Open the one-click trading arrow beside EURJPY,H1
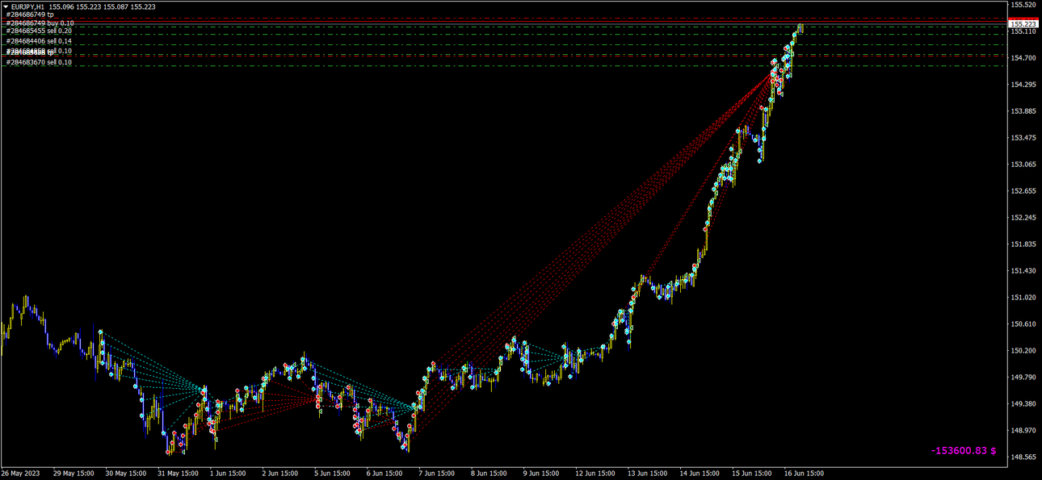The image size is (1042, 480). [6, 6]
